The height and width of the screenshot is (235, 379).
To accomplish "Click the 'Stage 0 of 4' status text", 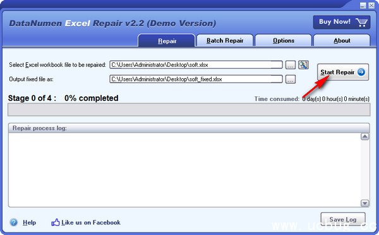I will [32, 98].
